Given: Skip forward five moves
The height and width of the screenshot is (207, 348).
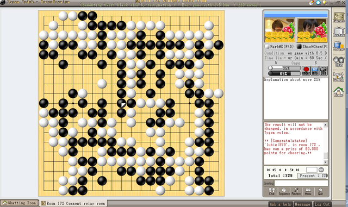Looking at the screenshot, I should [x=291, y=170].
